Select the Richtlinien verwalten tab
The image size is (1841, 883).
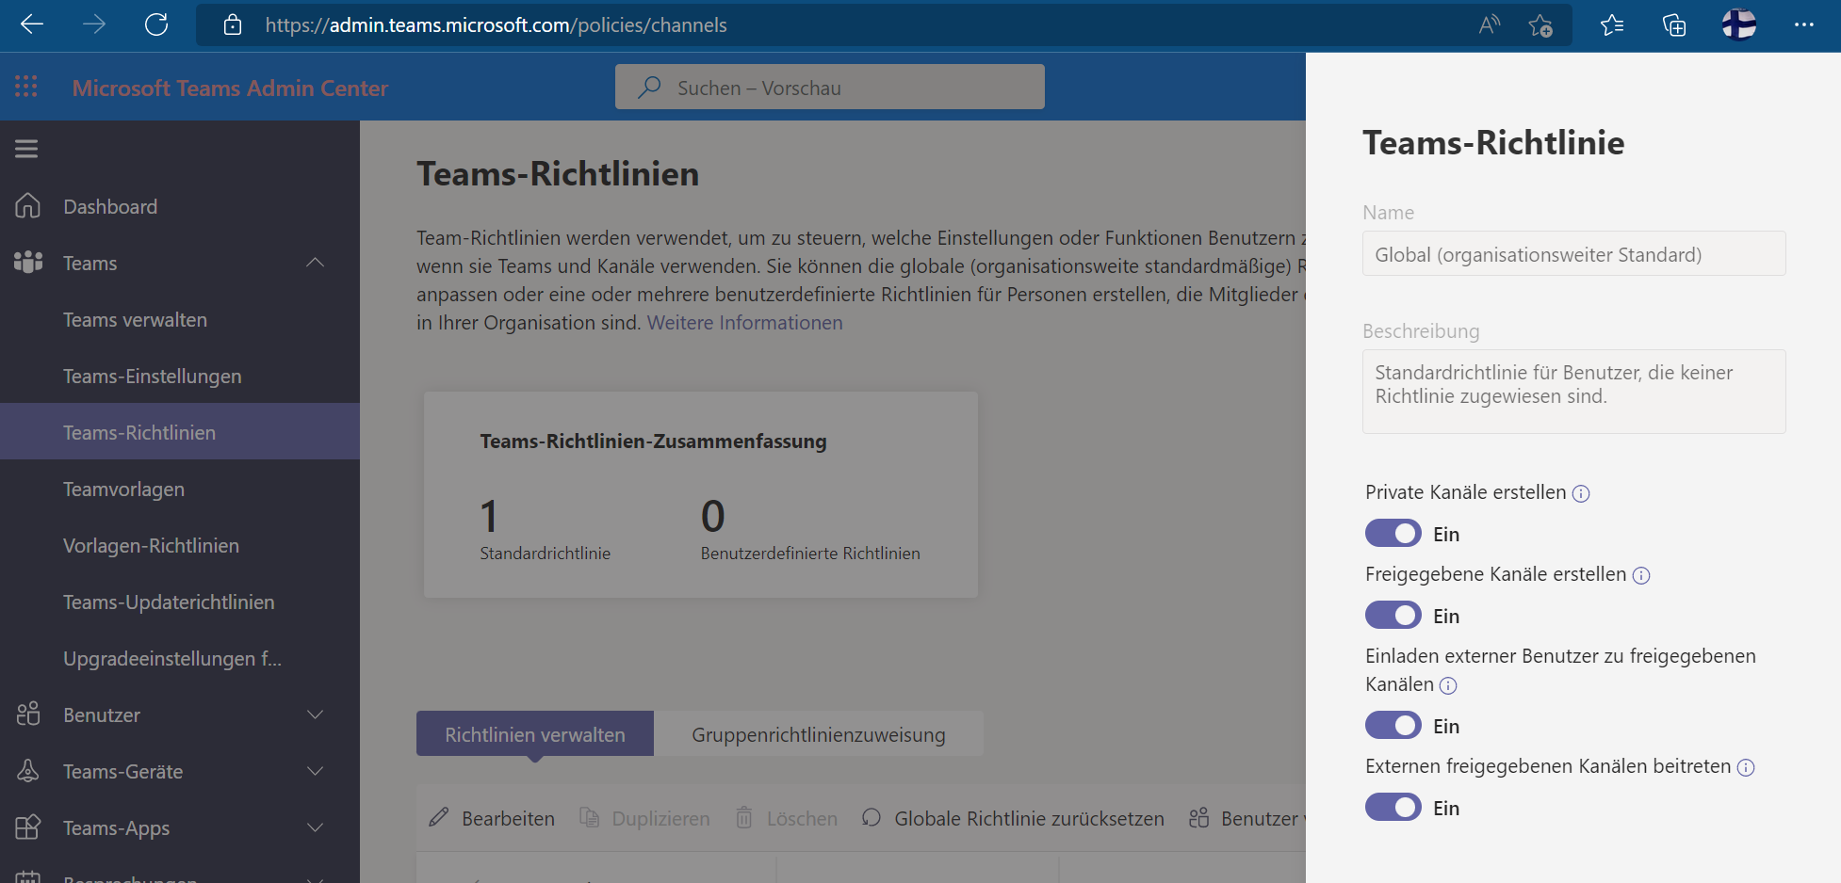[535, 734]
